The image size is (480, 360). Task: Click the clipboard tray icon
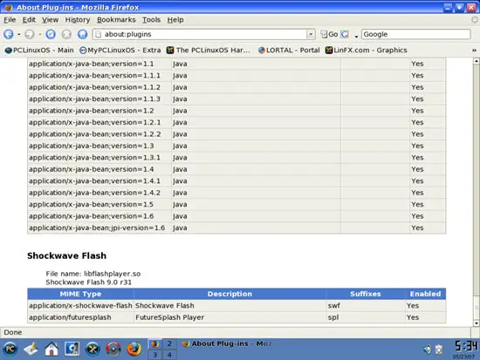click(x=439, y=350)
